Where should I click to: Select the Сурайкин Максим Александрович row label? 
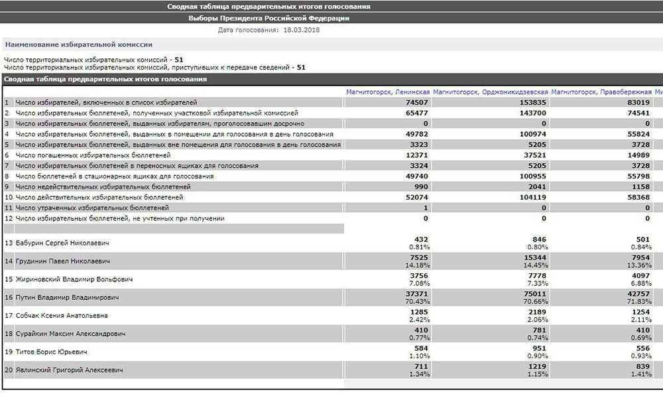point(70,334)
